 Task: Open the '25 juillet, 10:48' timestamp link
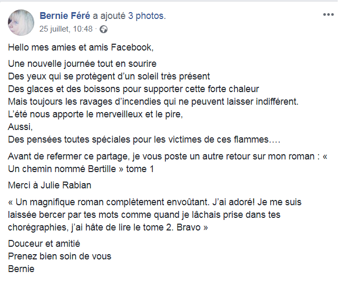[66, 29]
